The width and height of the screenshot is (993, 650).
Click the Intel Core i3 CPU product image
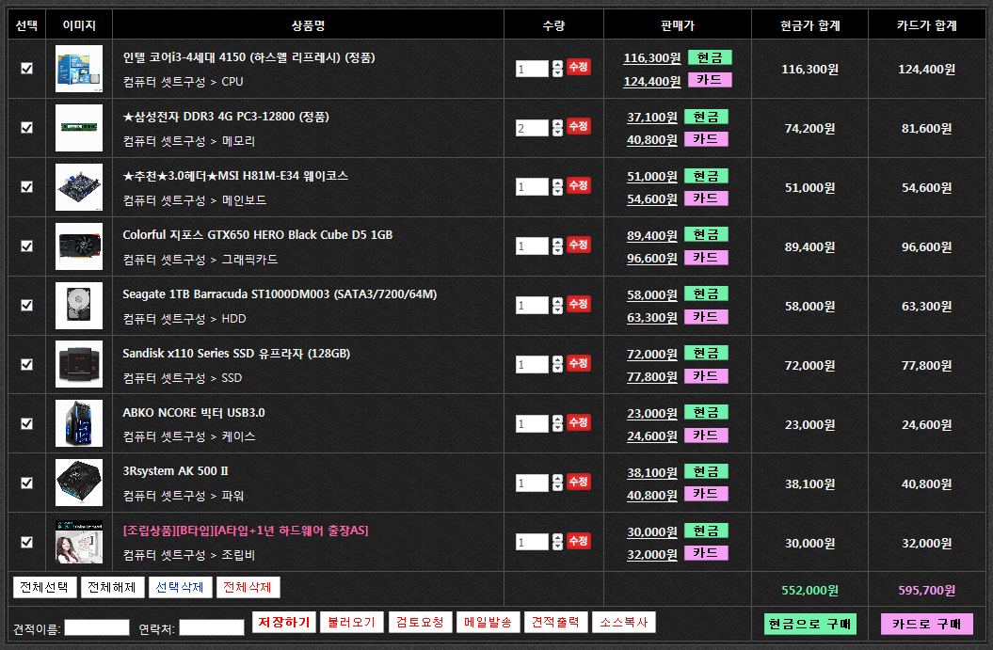[79, 69]
